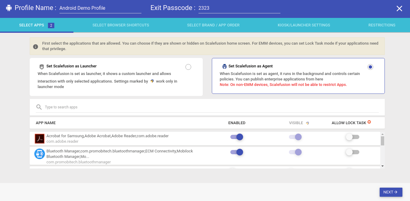The width and height of the screenshot is (410, 201).
Task: Close the profile editor with the X
Action: coord(399,9)
